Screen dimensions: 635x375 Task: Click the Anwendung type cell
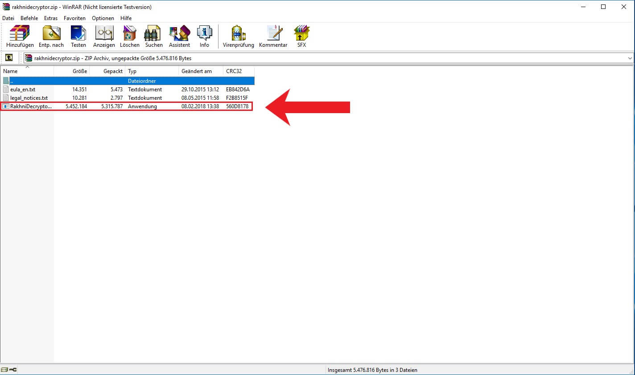click(142, 106)
